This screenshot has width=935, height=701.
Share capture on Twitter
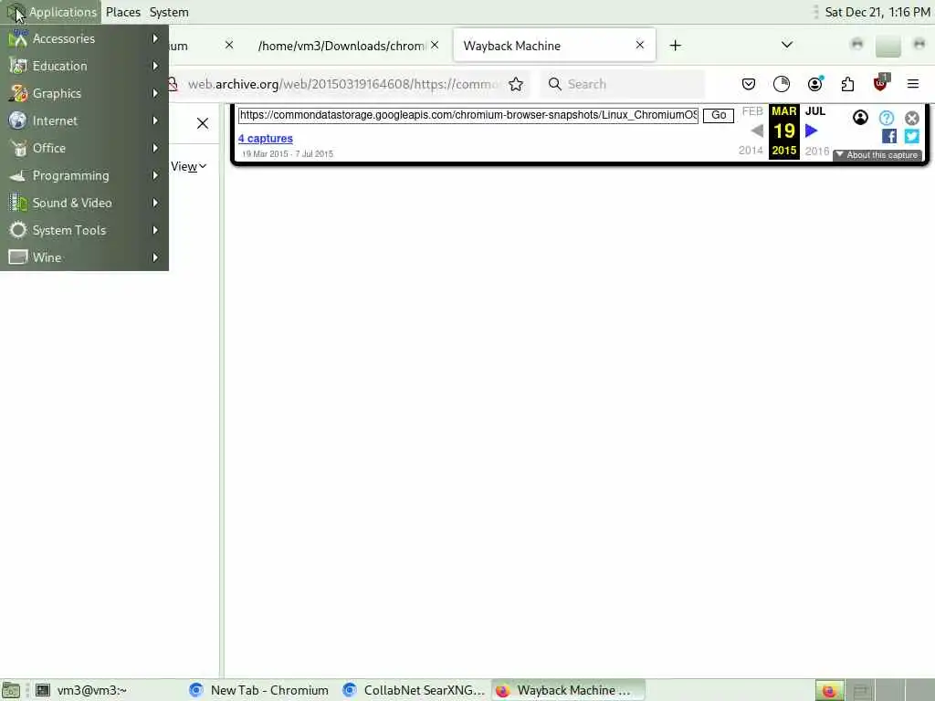912,137
